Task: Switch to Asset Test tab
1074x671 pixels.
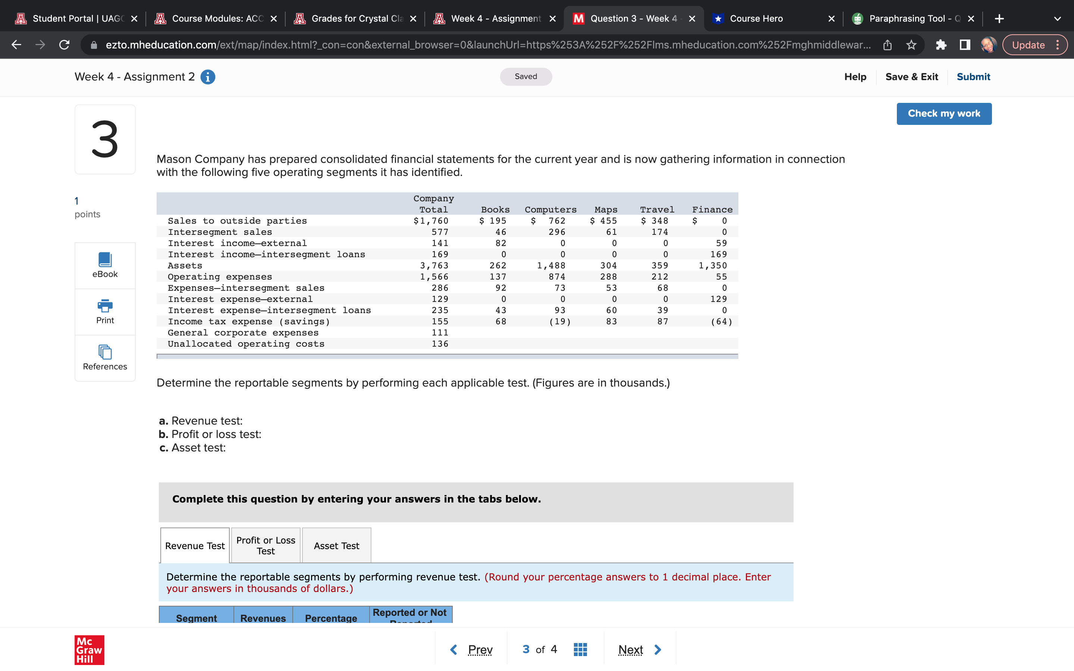Action: [336, 545]
